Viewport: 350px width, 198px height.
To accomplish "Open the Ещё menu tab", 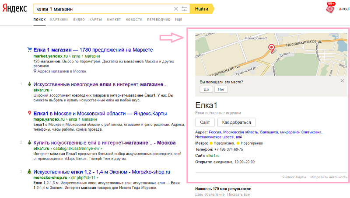I will coord(178,20).
